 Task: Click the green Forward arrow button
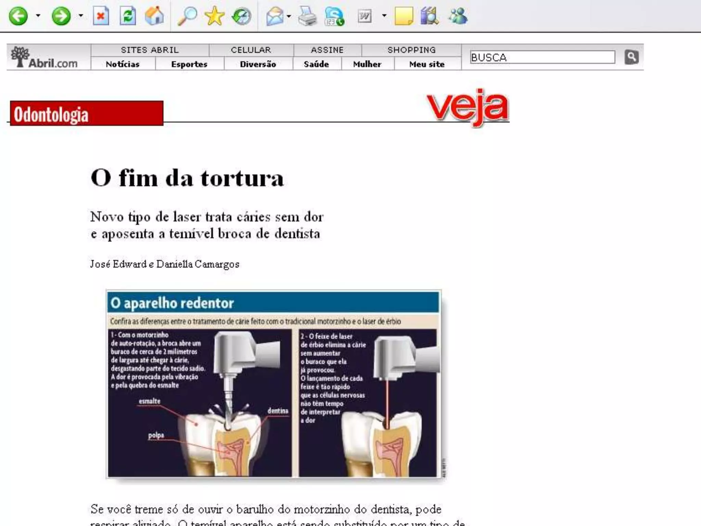click(x=61, y=16)
